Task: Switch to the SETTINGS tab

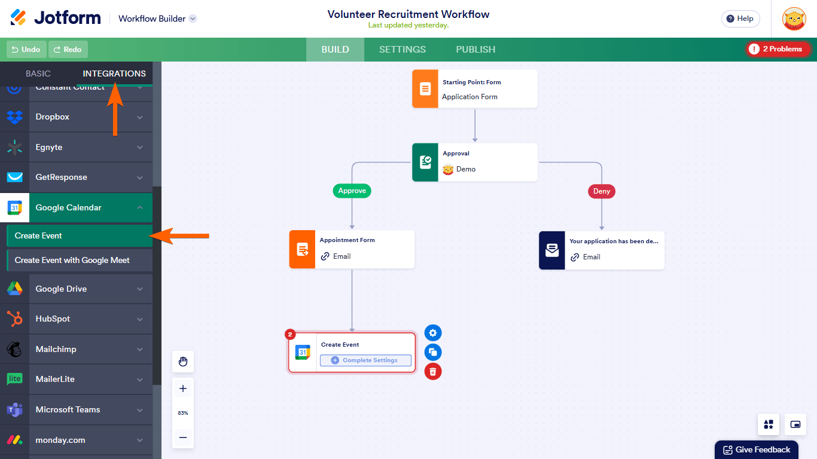Action: click(x=403, y=50)
